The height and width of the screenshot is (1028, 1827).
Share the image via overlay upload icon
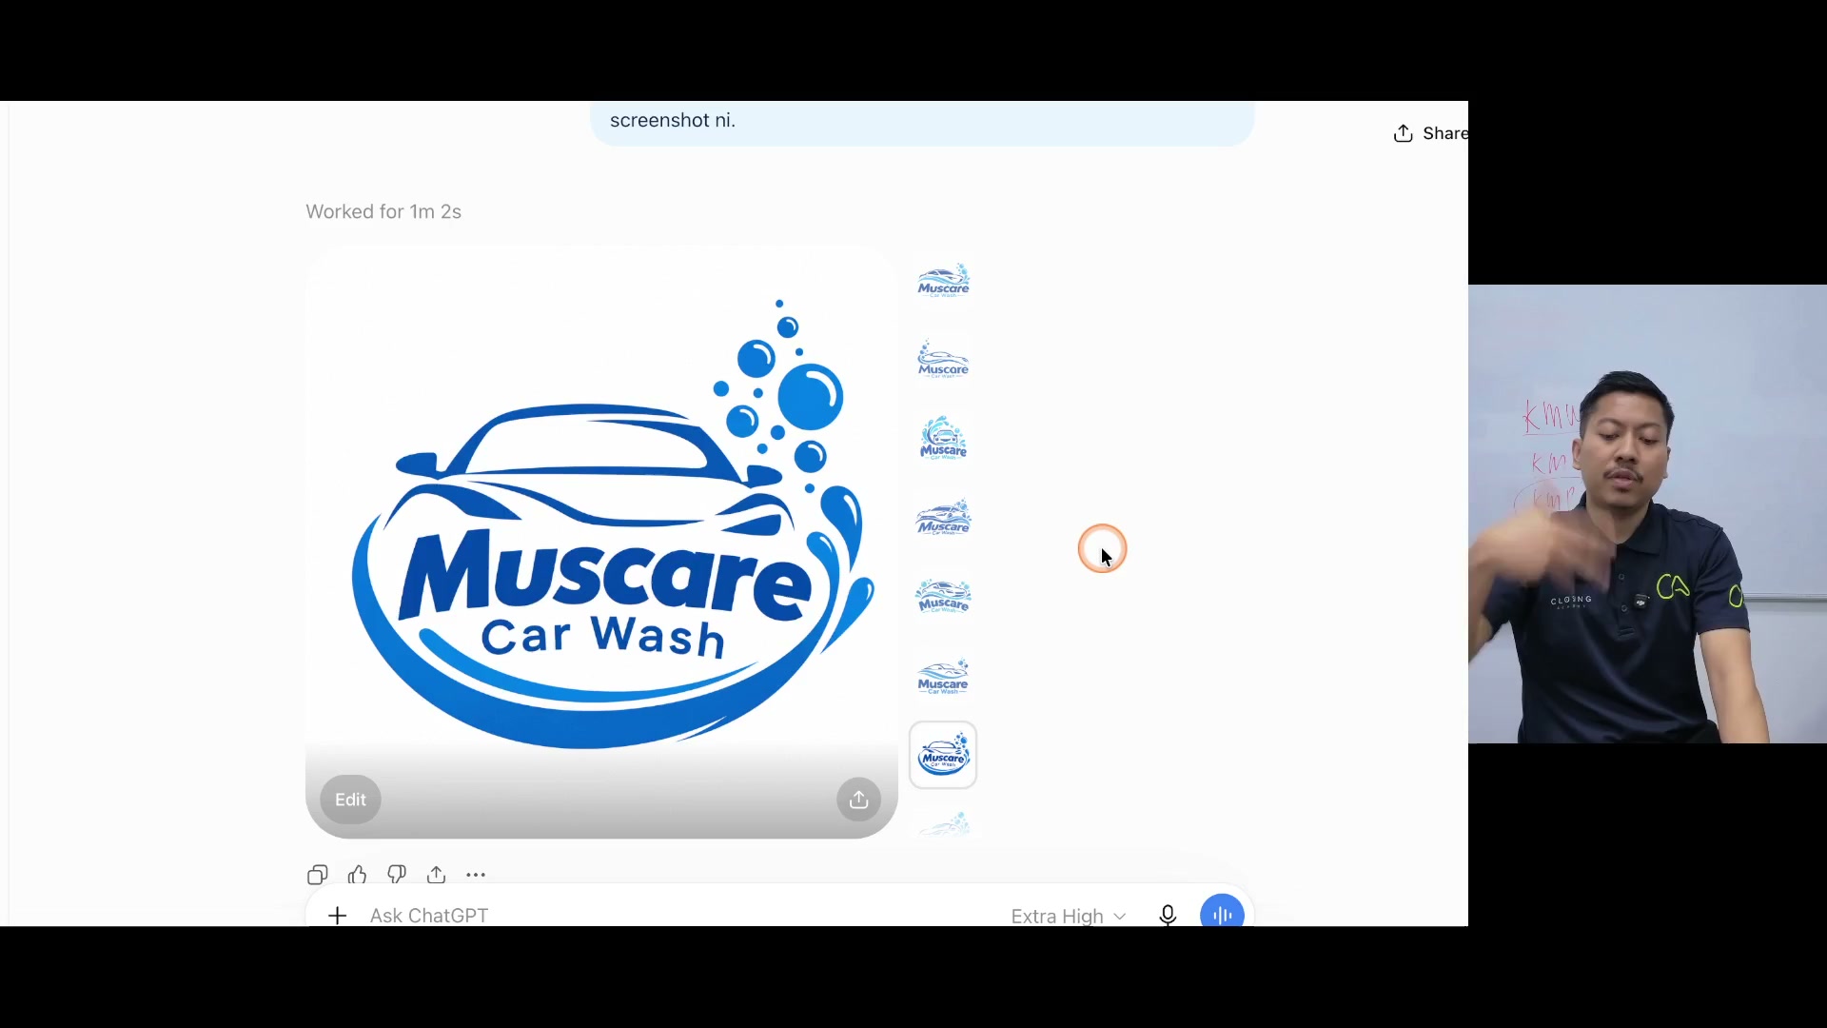point(859,800)
